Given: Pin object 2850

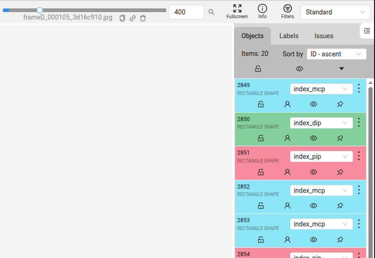Looking at the screenshot, I should coord(340,138).
